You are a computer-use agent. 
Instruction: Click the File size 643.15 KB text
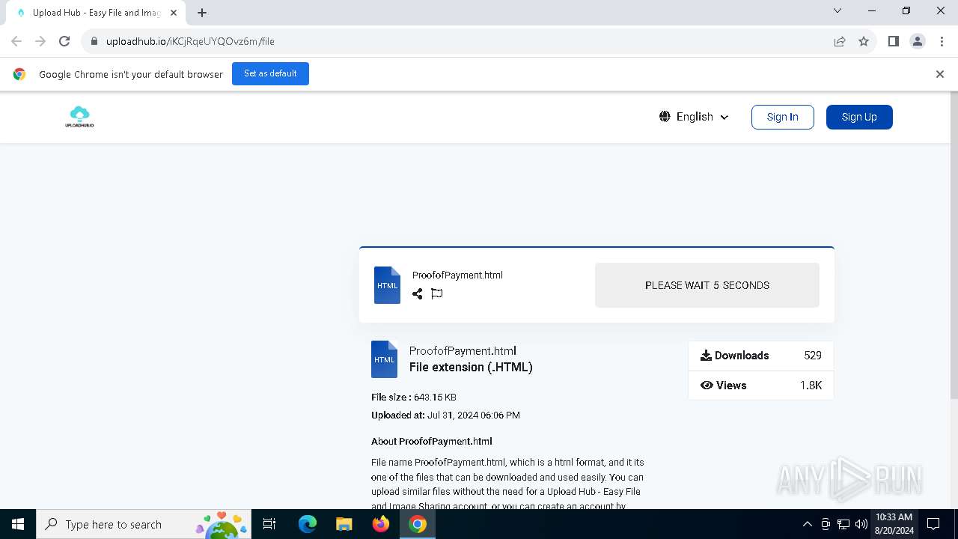coord(414,398)
